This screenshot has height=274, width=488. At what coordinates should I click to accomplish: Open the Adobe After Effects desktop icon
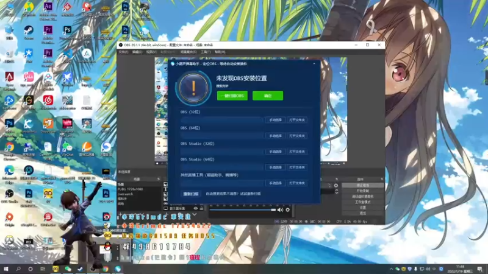[x=48, y=10]
